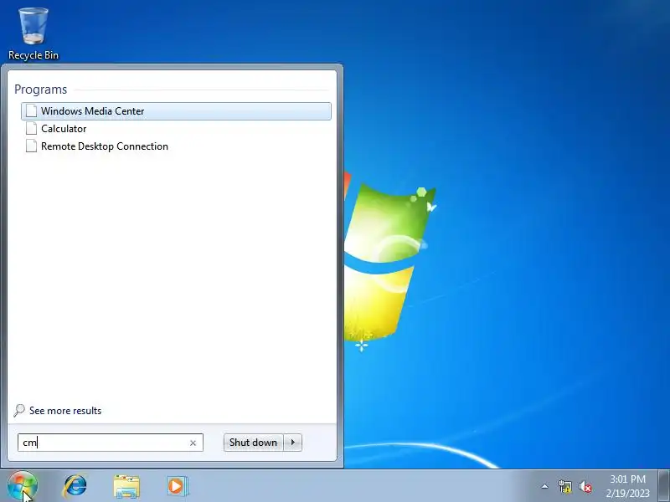Select Windows Media Center search result
670x502 pixels.
(176, 111)
